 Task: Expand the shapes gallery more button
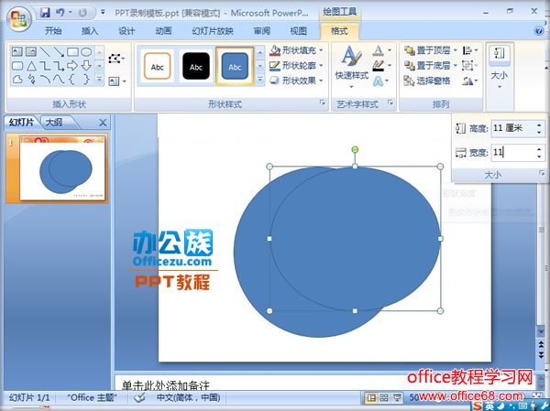click(x=100, y=80)
